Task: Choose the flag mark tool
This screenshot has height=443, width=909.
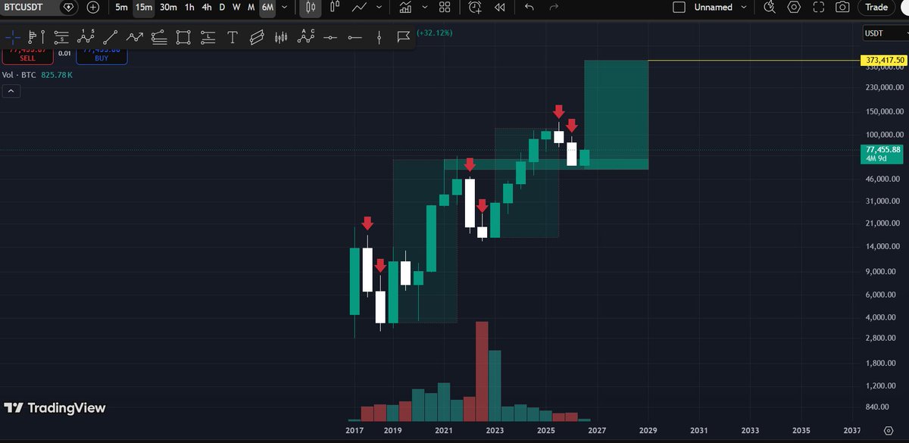Action: [403, 36]
